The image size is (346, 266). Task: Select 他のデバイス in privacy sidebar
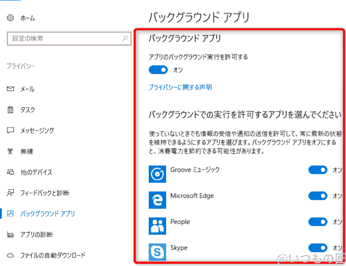coord(36,172)
